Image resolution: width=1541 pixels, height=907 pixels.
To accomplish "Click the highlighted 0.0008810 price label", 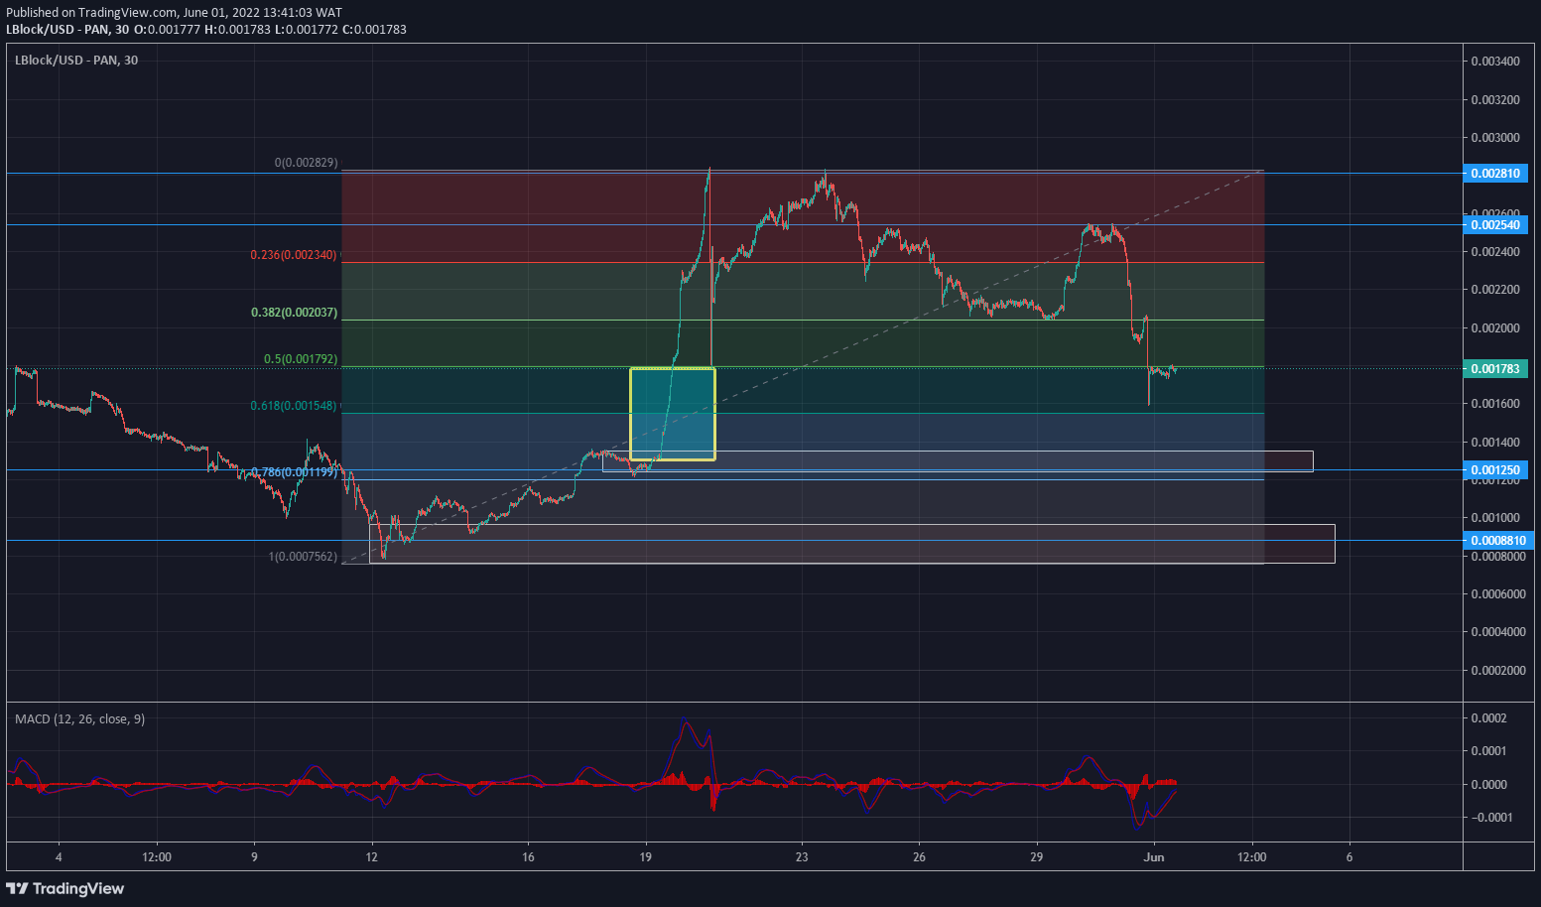I will coord(1498,540).
